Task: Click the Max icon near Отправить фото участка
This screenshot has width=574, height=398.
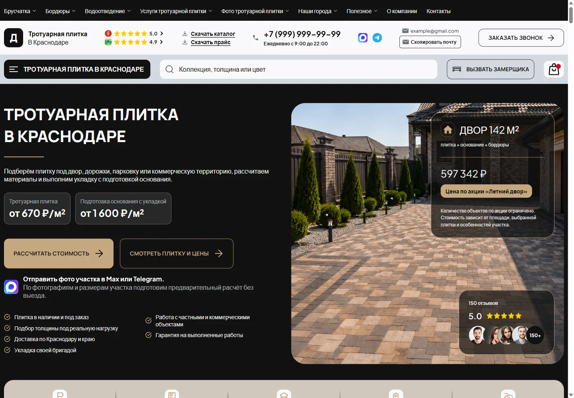Action: tap(11, 287)
